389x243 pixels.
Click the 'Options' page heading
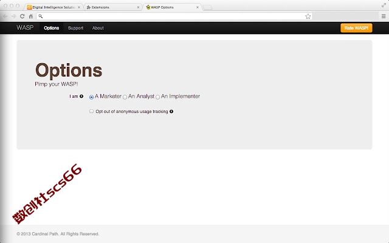pos(69,70)
